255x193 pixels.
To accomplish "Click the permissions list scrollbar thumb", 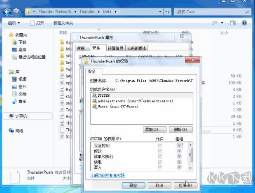I will [x=190, y=155].
